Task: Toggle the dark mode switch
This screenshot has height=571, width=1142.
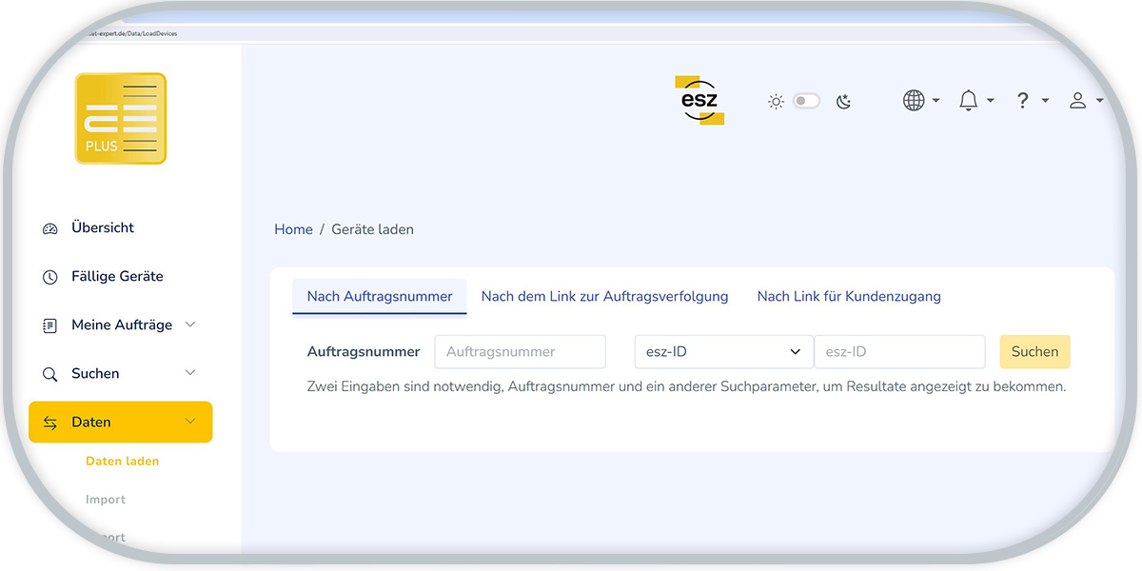Action: (806, 100)
